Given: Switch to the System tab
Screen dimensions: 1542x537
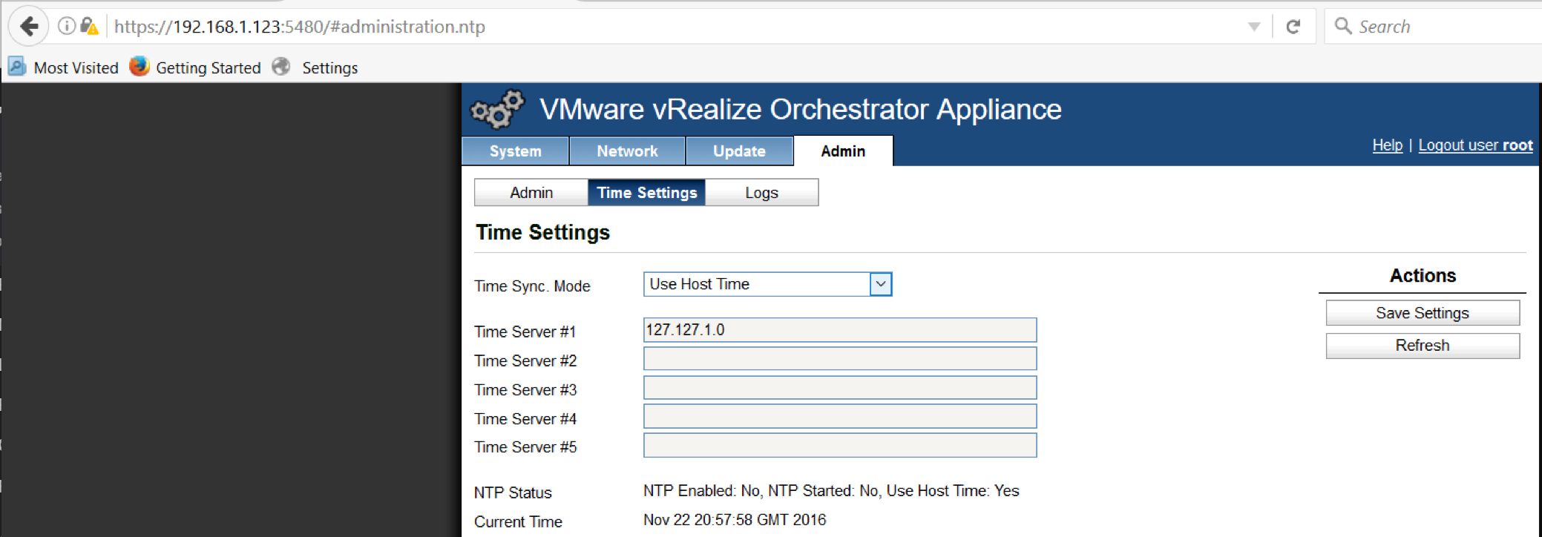Looking at the screenshot, I should tap(516, 151).
